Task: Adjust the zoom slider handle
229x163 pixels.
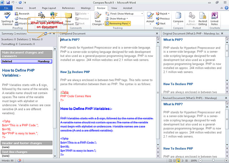Action: 213,161
